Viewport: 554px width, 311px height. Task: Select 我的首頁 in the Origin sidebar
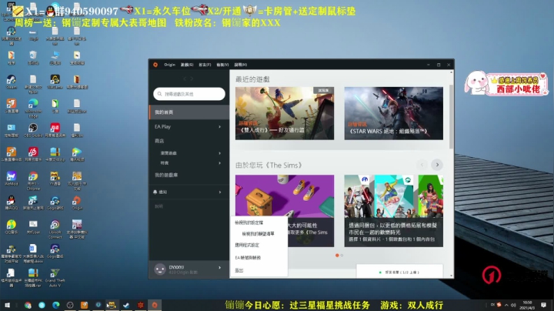(x=189, y=112)
